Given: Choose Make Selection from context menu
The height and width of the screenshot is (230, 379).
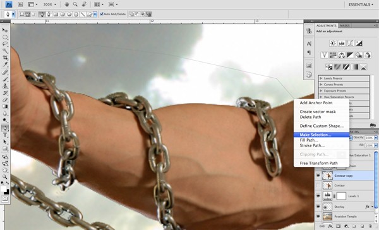Looking at the screenshot, I should click(x=322, y=135).
